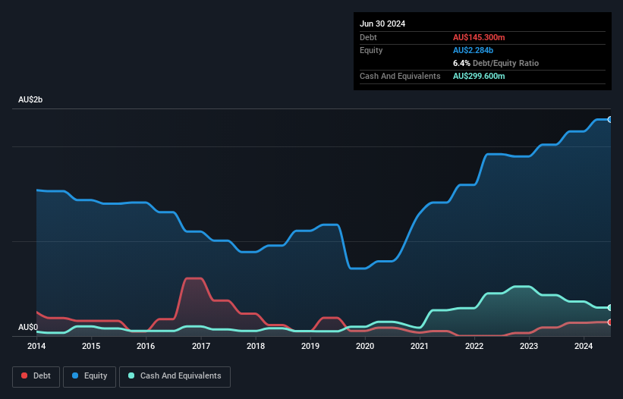Toggle the Debt series in legend
This screenshot has height=399, width=623.
(36, 376)
